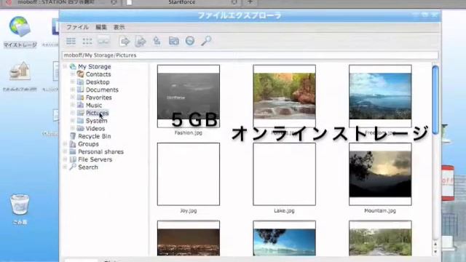Screen dimensions: 466x262
Task: Click the path field moboff/My Storage/Pictures
Action: click(x=250, y=55)
